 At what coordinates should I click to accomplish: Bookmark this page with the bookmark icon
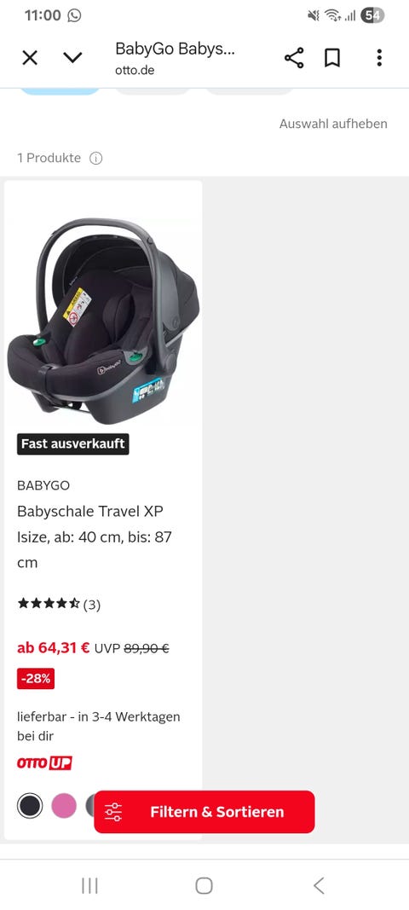tap(331, 57)
